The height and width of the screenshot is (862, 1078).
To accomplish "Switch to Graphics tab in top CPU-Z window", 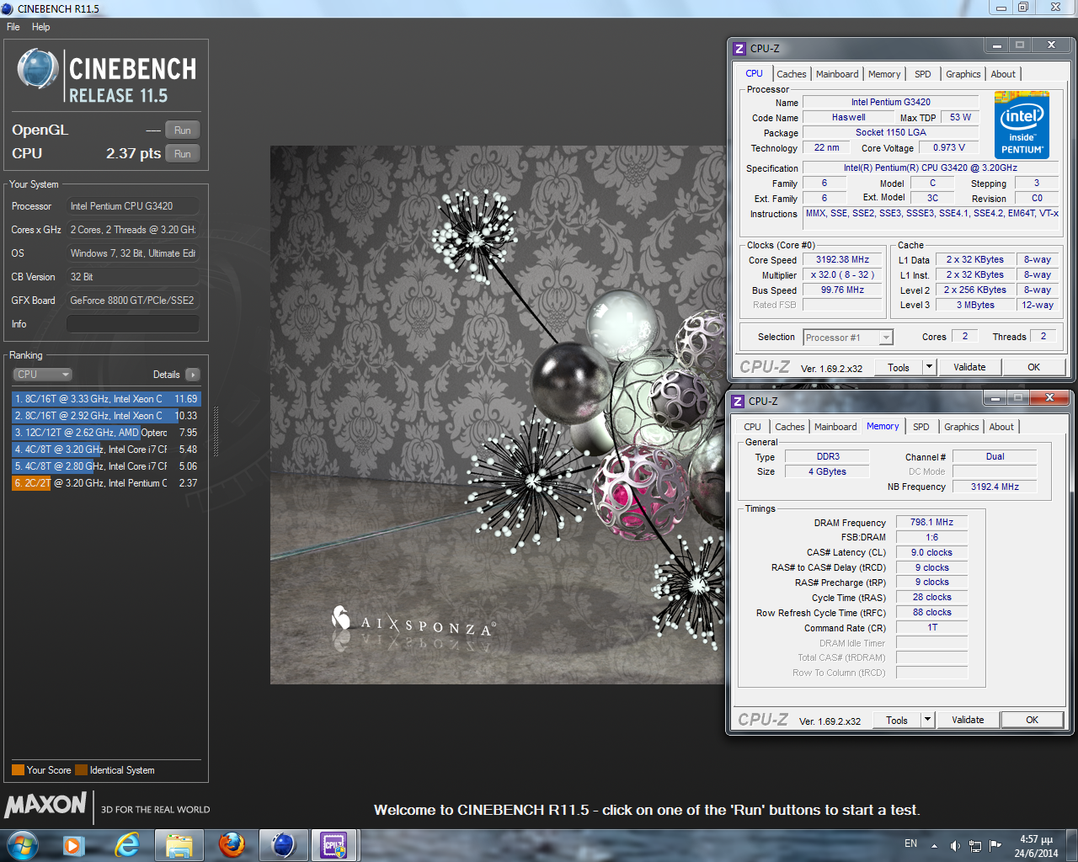I will [963, 74].
